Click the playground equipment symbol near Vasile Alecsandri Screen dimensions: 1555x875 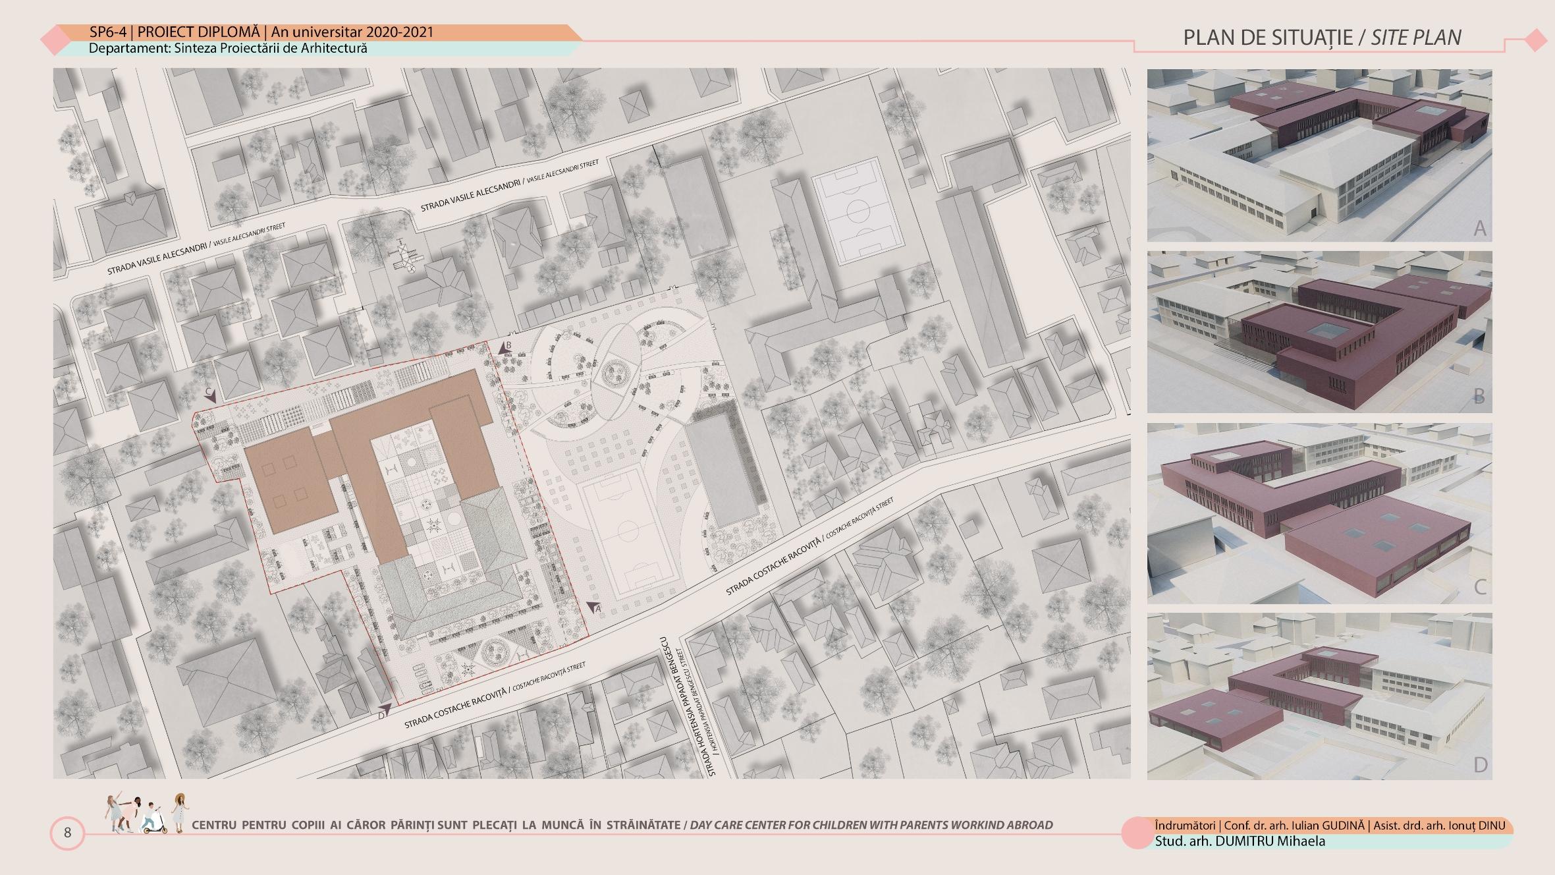404,256
